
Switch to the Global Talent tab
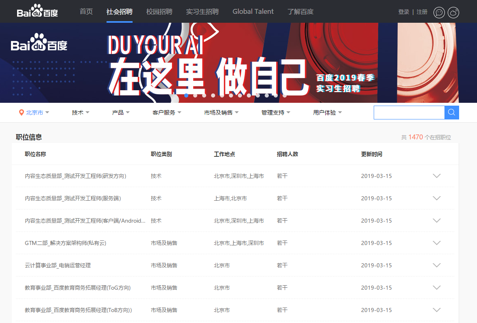[253, 11]
